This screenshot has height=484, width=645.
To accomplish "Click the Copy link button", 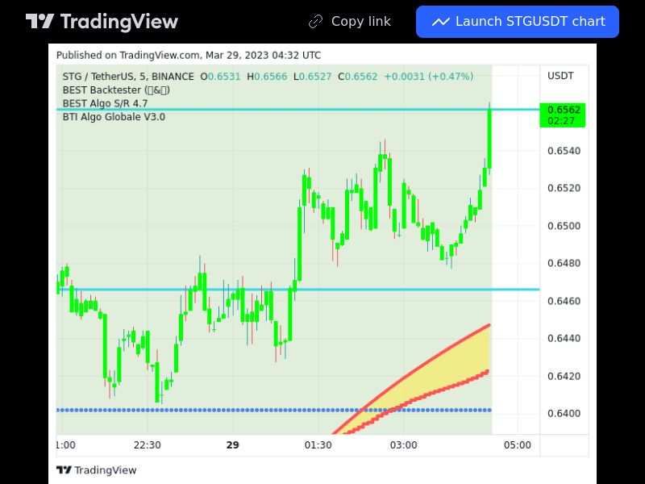I will point(350,22).
